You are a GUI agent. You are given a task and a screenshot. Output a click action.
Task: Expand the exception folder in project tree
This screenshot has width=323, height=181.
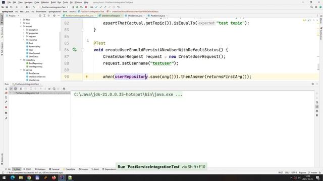click(24, 30)
